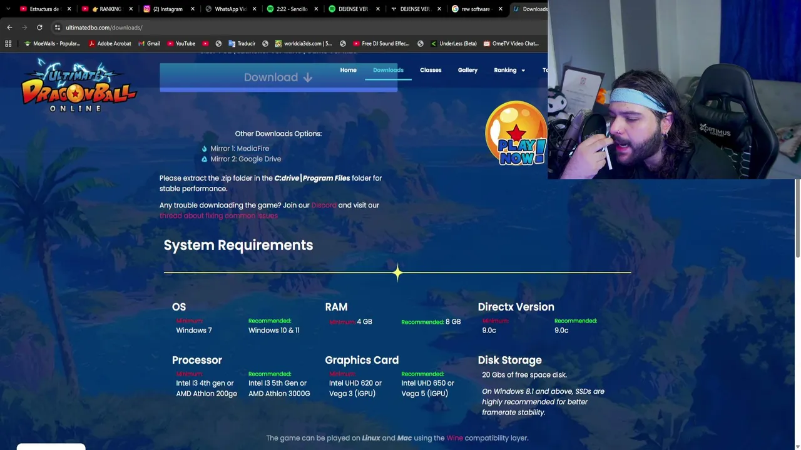801x450 pixels.
Task: Close the rew software tab
Action: pyautogui.click(x=501, y=9)
